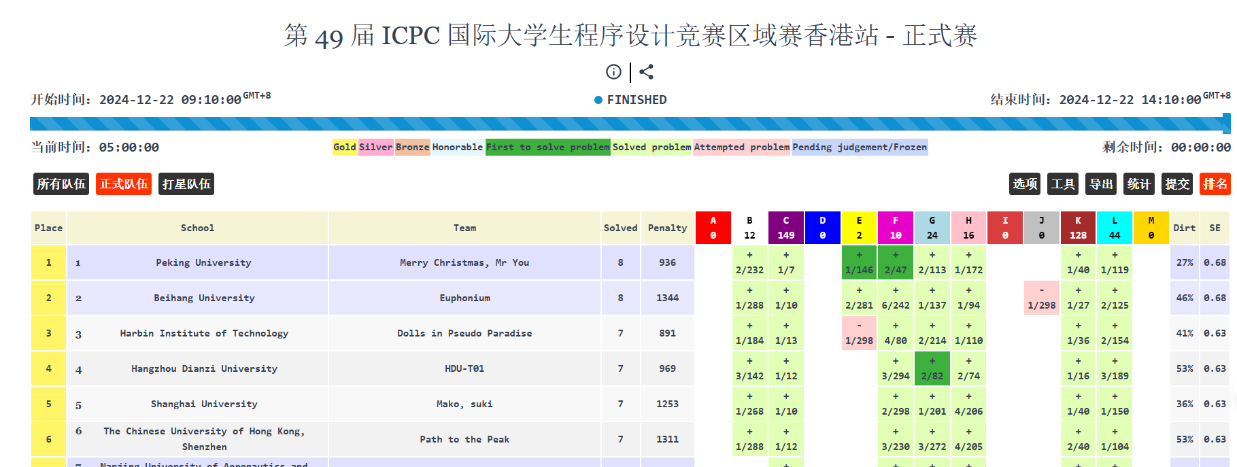Viewport: 1237px width, 467px height.
Task: Click problem I red header
Action: [1005, 228]
